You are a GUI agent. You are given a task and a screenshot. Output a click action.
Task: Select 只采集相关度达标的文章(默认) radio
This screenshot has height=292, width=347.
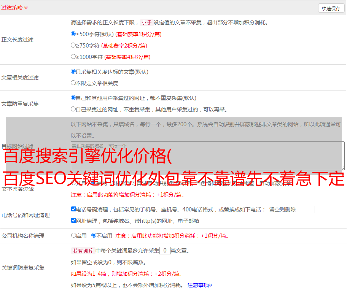click(73, 71)
